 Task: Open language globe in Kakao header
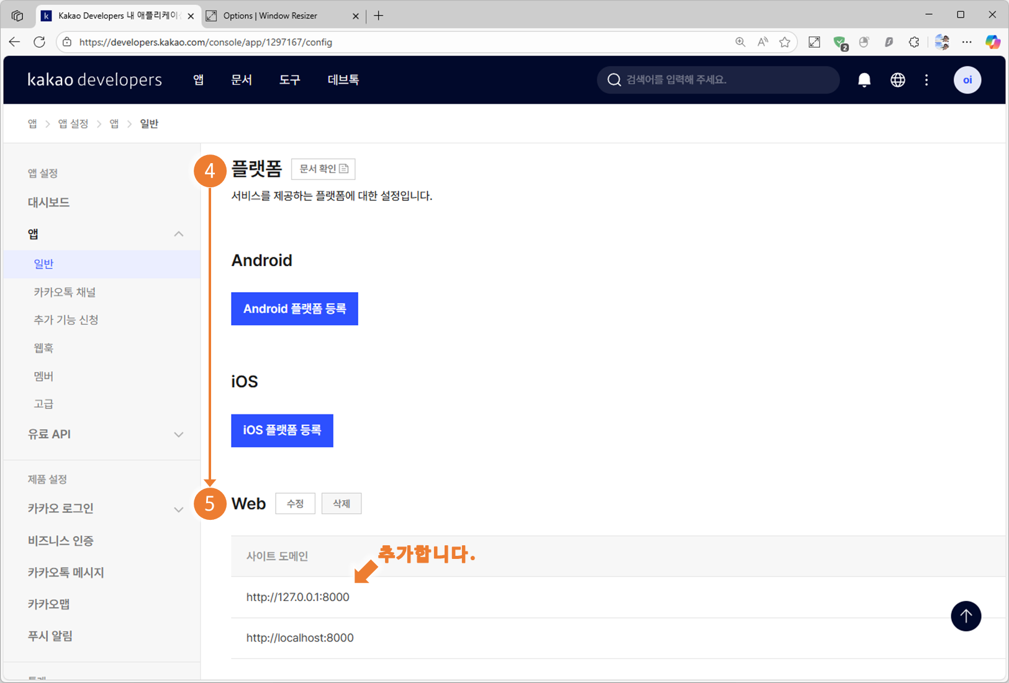[898, 80]
